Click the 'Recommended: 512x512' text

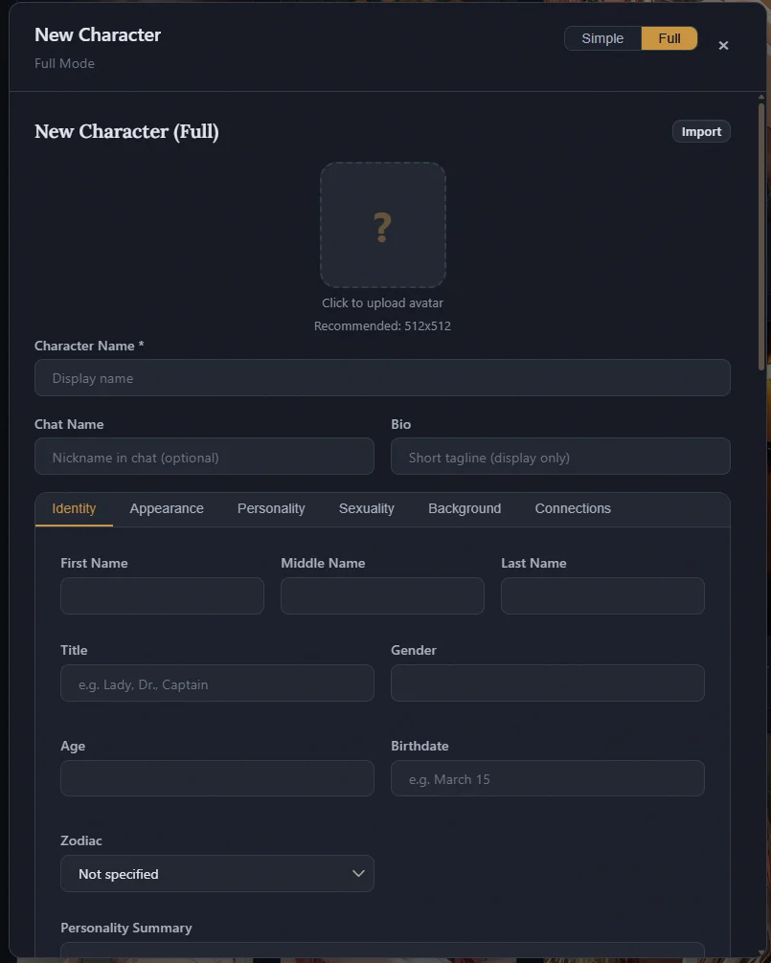pyautogui.click(x=382, y=326)
